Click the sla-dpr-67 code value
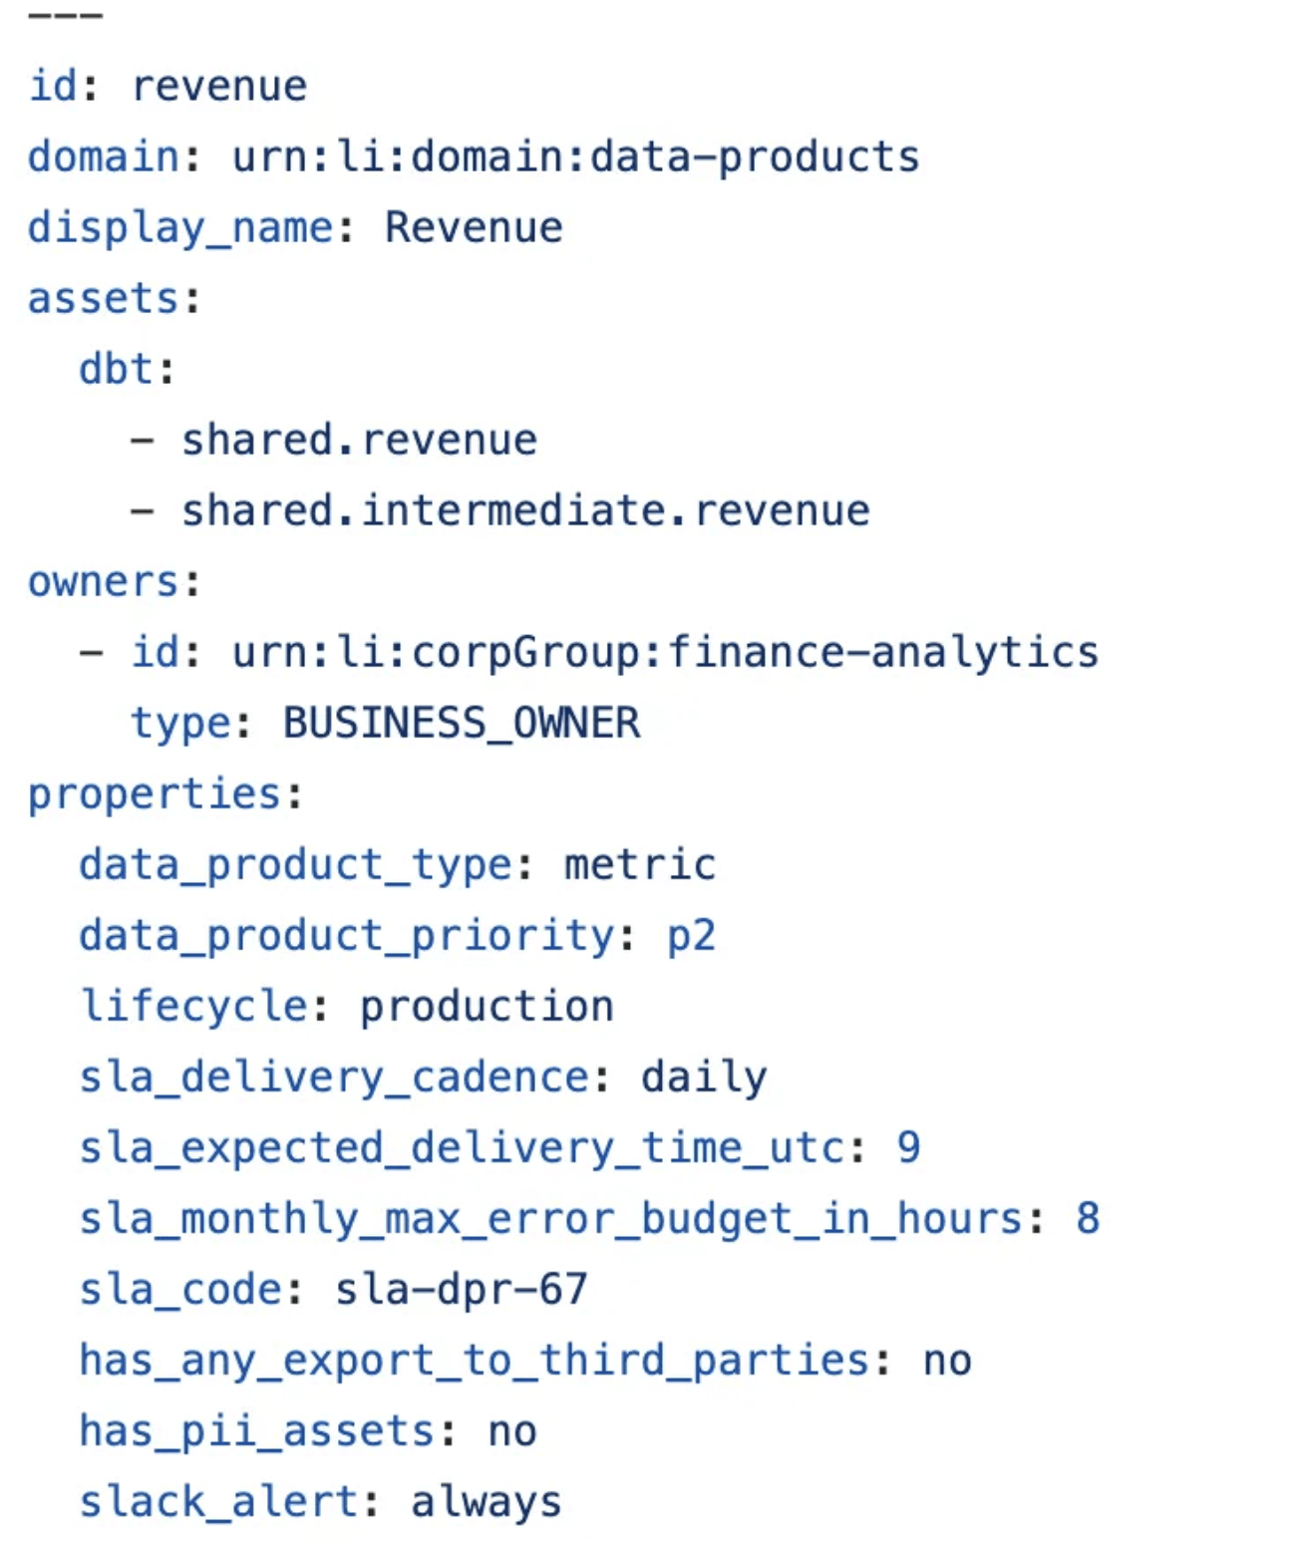The height and width of the screenshot is (1555, 1314). 462,1290
